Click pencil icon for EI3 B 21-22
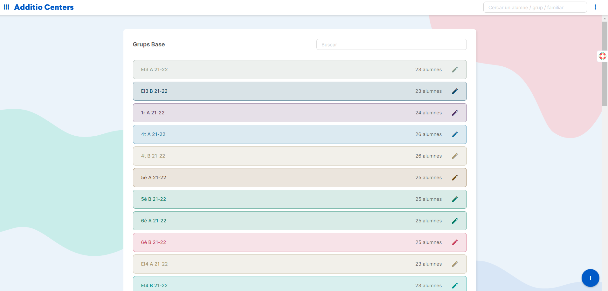 (x=455, y=91)
